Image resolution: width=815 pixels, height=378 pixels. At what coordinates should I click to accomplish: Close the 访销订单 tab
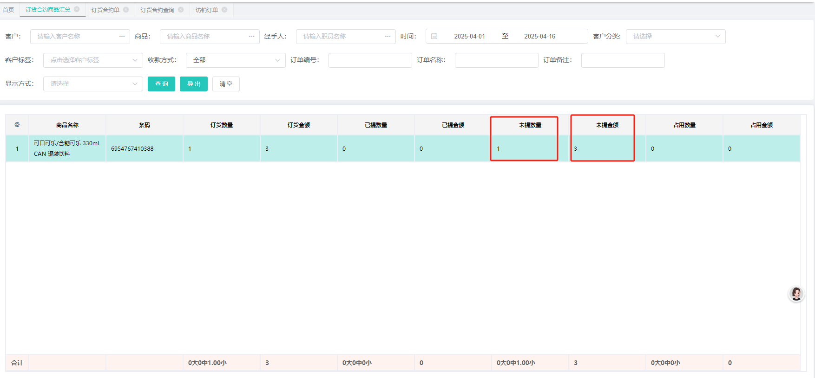coord(224,10)
